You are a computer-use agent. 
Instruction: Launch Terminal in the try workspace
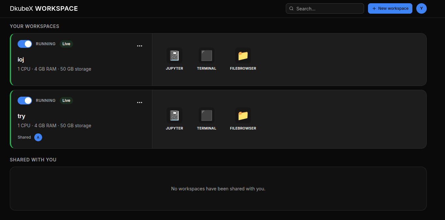(x=207, y=119)
